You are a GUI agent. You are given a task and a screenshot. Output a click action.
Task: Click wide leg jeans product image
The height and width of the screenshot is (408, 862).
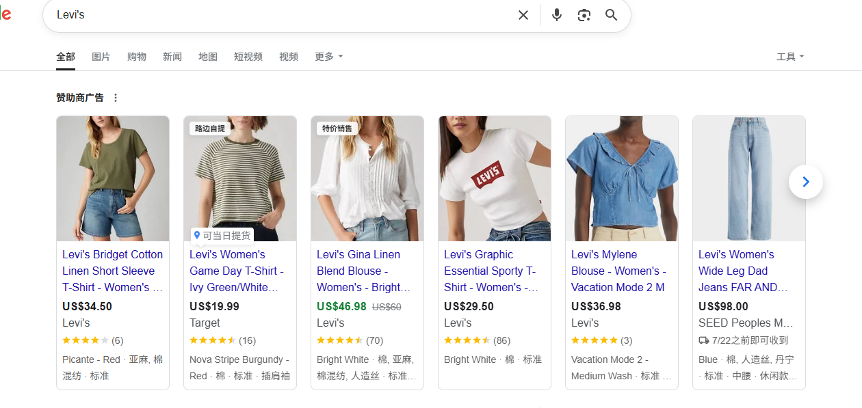click(x=749, y=178)
